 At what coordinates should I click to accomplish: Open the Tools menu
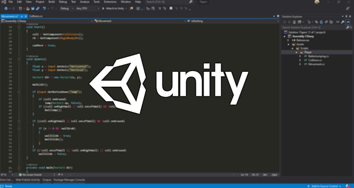click(97, 2)
